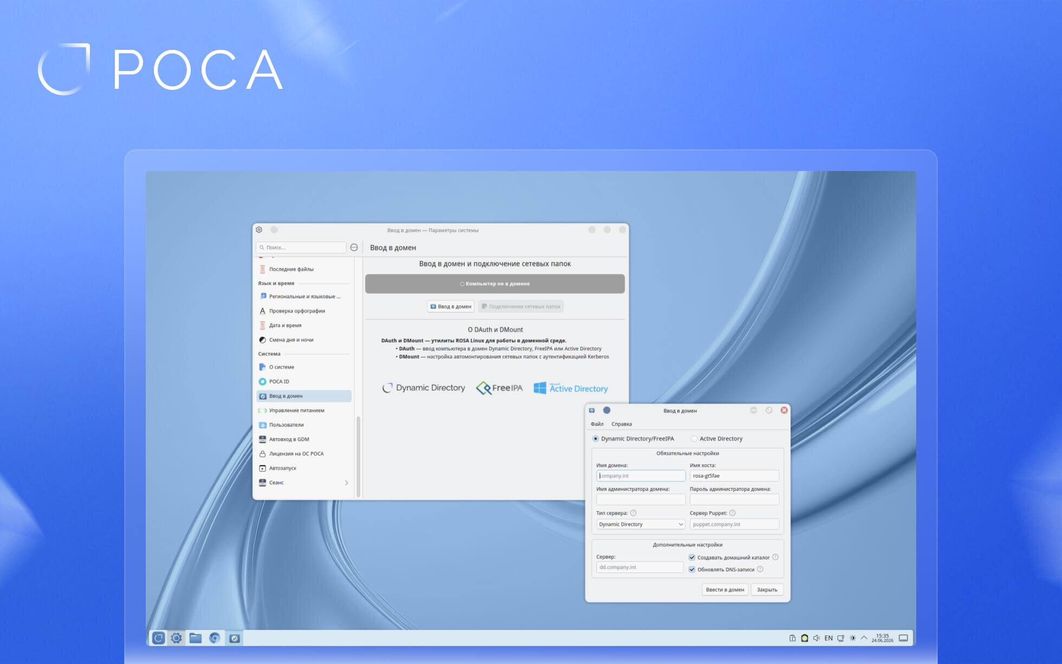Click the settings window gear icon in titlebar

click(x=259, y=230)
